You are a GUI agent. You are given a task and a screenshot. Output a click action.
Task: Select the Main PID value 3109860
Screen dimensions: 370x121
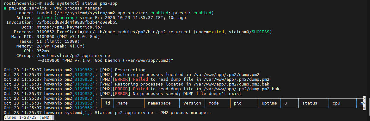point(46,37)
